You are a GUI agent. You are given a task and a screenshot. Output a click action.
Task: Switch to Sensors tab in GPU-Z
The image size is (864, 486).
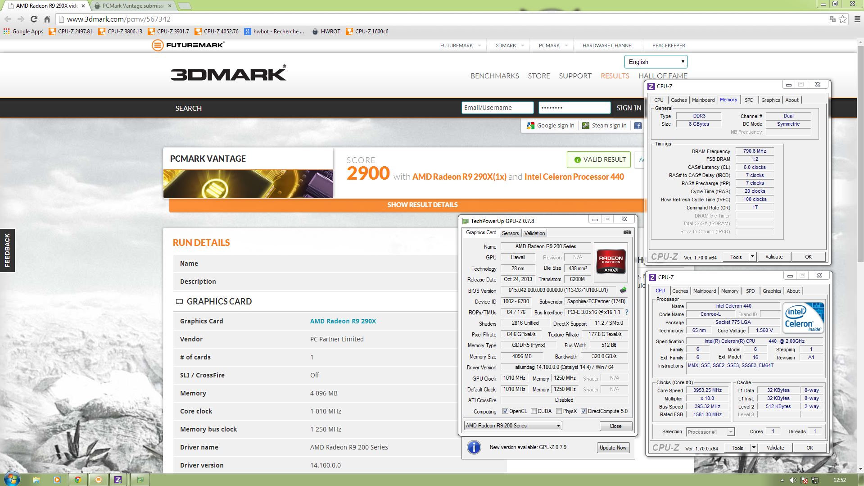pyautogui.click(x=510, y=233)
